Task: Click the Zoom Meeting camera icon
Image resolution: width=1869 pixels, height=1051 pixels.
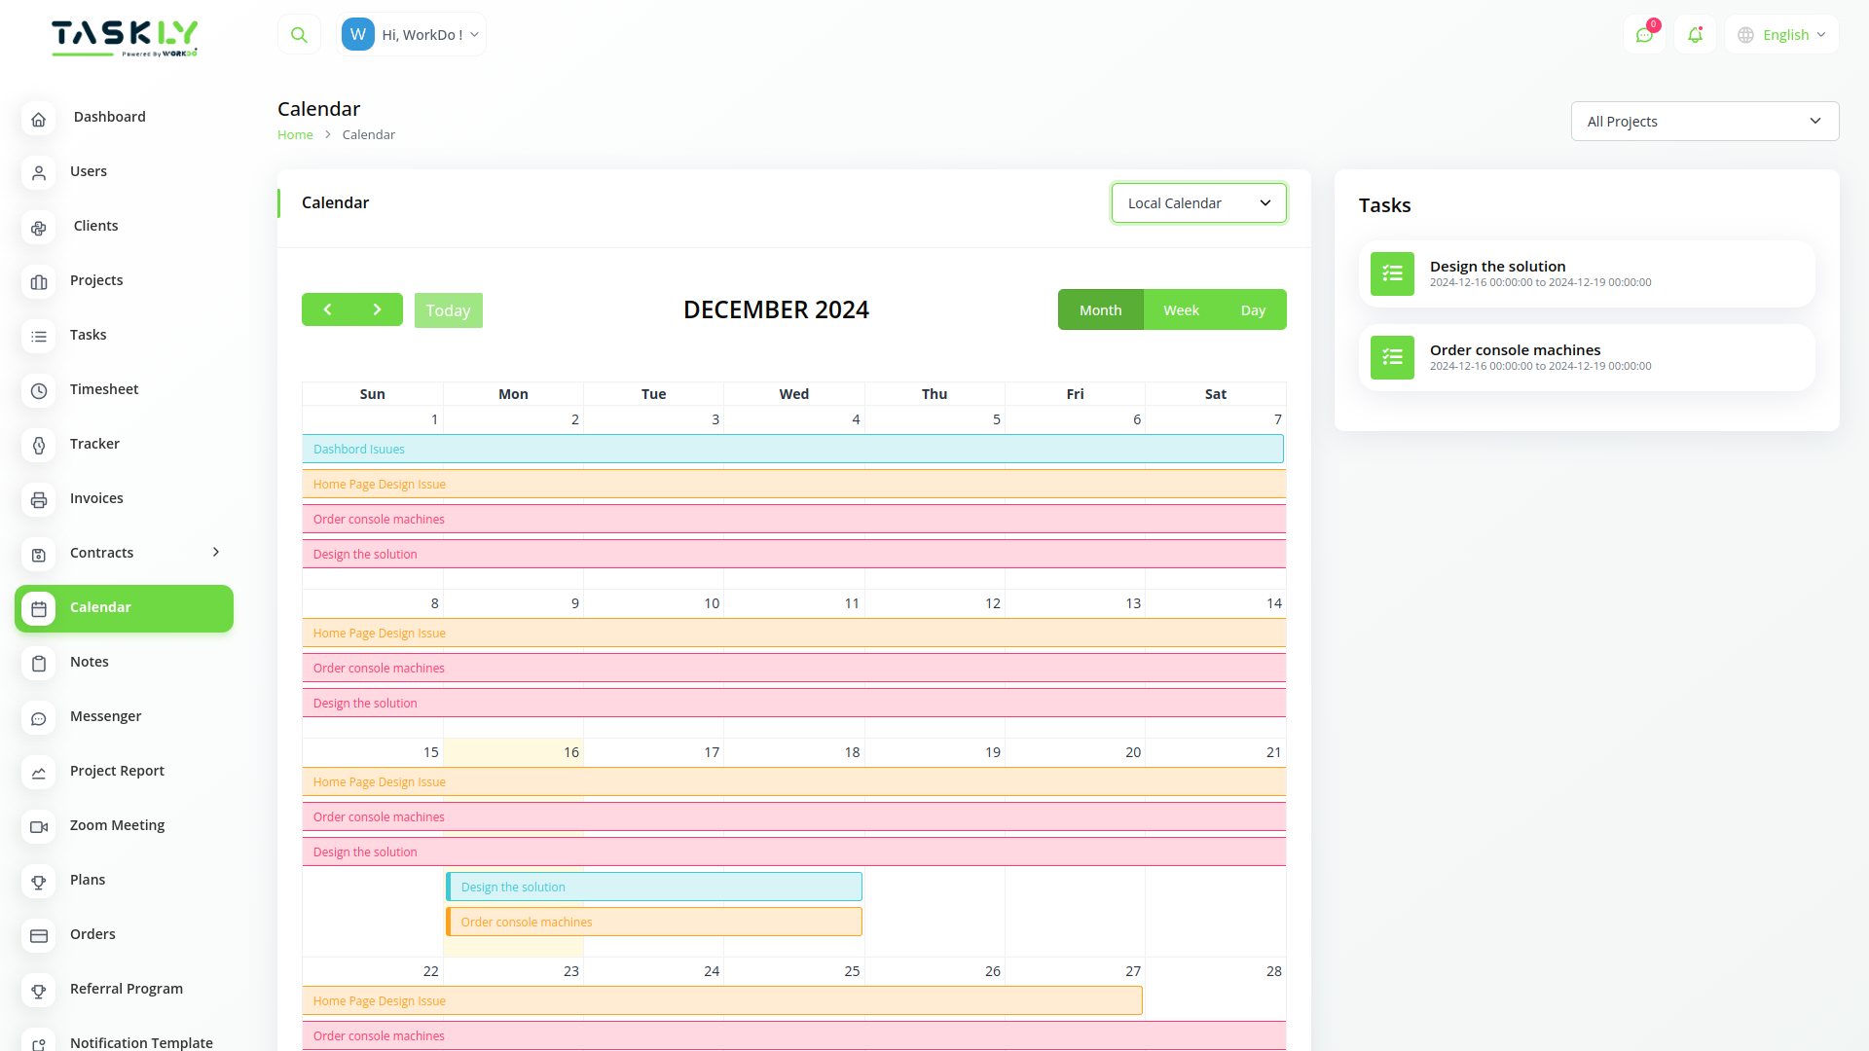Action: pos(39,826)
